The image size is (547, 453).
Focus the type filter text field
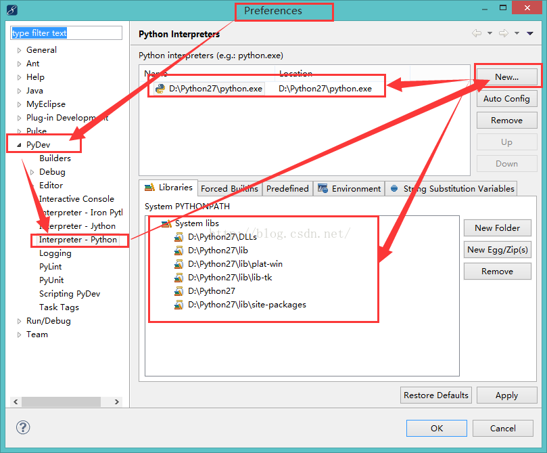pyautogui.click(x=66, y=33)
